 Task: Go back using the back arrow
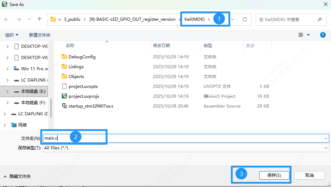point(6,19)
